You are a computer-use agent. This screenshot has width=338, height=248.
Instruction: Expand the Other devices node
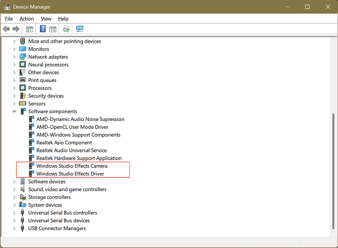[14, 72]
